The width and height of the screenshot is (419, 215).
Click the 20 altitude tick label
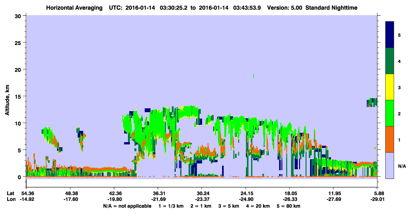coord(19,69)
